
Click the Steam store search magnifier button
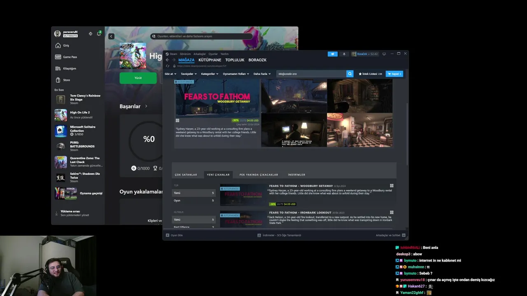(350, 74)
